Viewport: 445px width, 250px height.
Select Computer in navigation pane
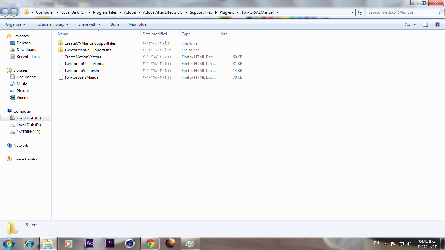[22, 111]
